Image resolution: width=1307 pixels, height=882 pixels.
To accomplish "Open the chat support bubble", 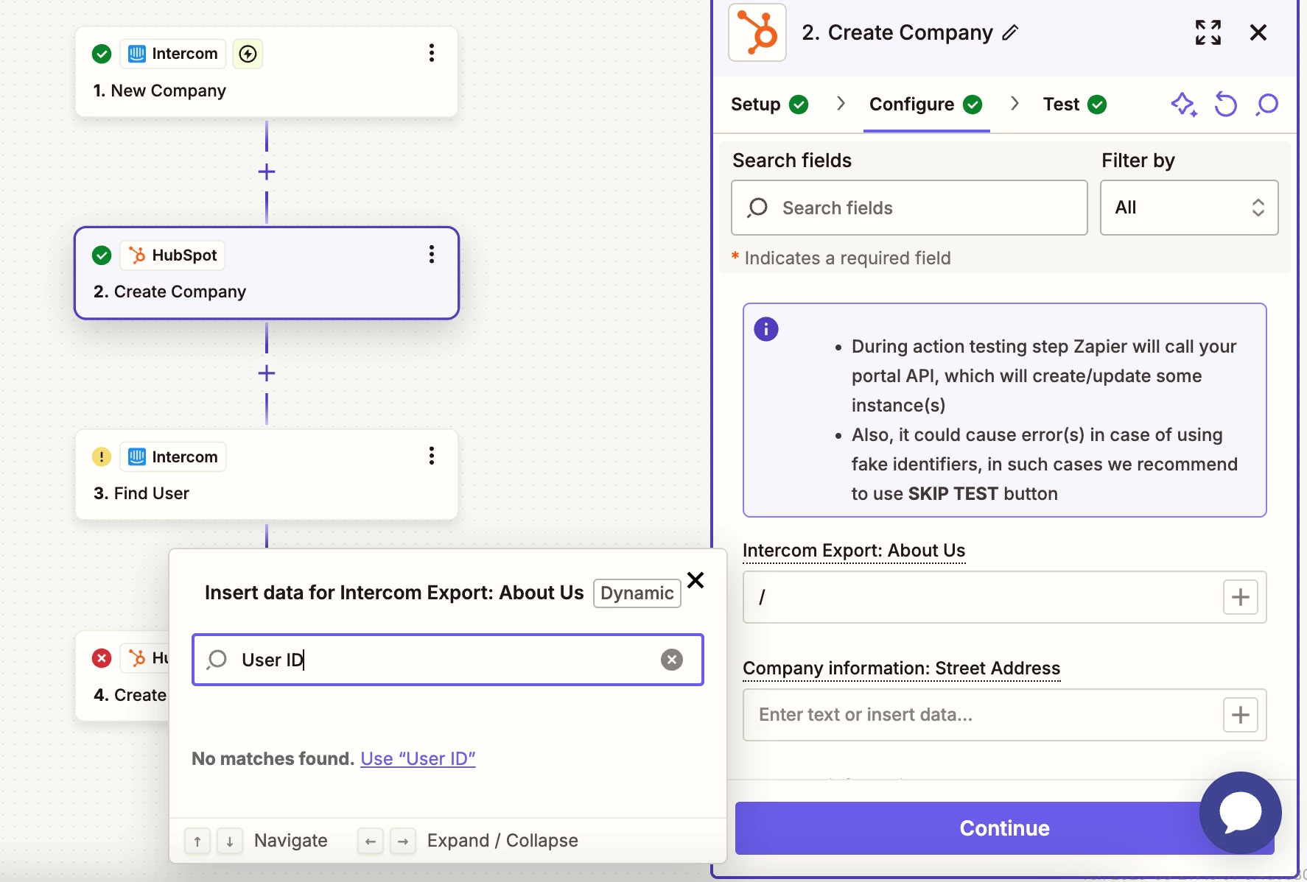I will click(x=1241, y=813).
